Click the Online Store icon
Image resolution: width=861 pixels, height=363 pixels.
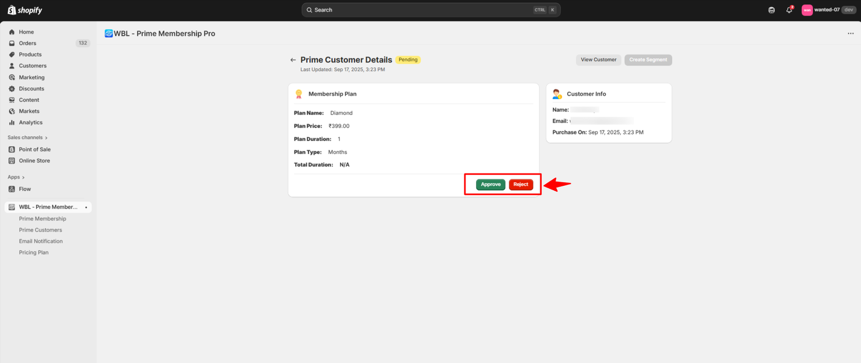(12, 161)
